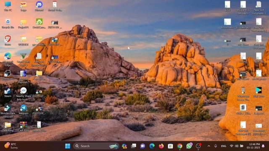Launch Firefox from the taskbar
Viewport: 269px width, 151px height.
pos(161,146)
